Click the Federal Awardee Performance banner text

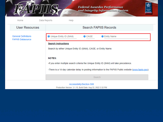pyautogui.click(x=103, y=9)
